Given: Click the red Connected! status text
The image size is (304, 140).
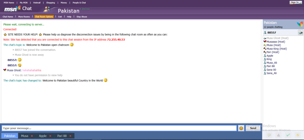Looking at the screenshot, I should click(x=10, y=29).
